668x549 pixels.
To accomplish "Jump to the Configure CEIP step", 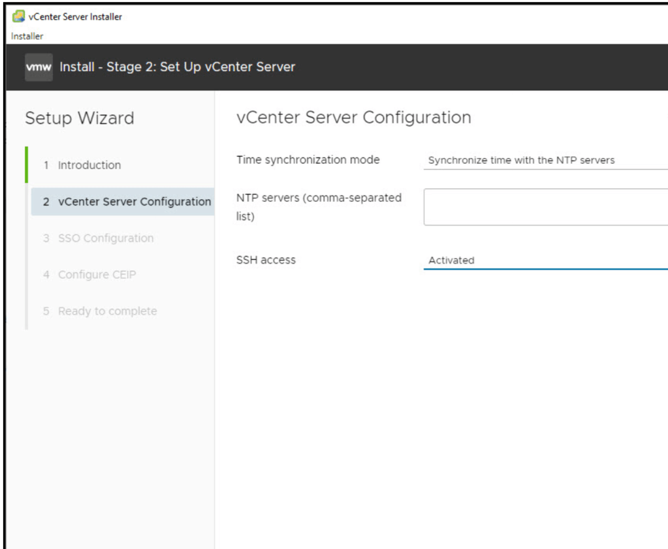I will pos(97,275).
